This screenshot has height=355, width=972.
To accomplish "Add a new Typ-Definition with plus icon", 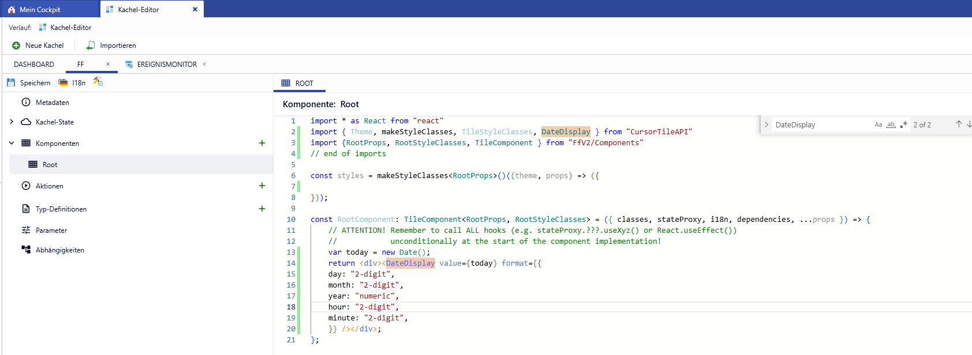I will click(x=262, y=209).
